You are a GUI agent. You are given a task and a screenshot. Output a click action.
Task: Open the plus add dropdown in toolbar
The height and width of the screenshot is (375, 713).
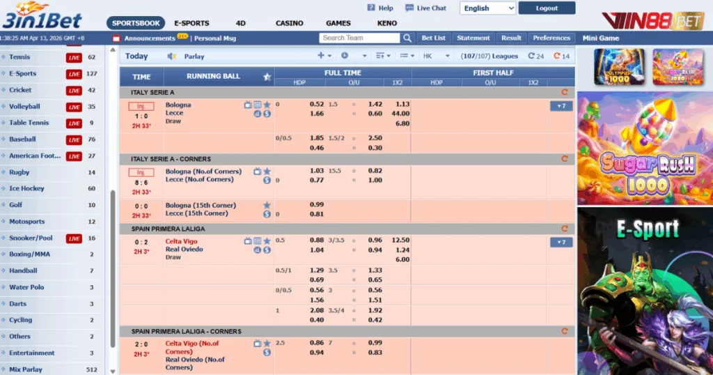tap(324, 56)
